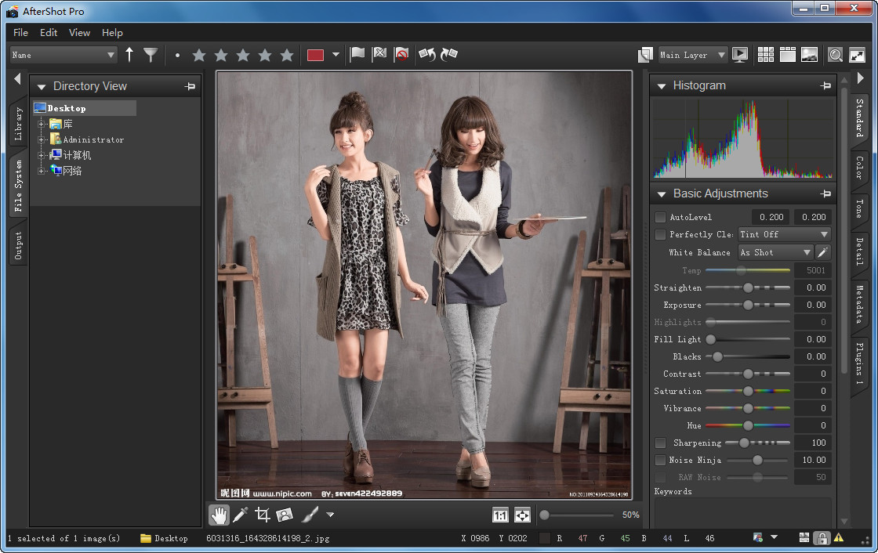Open the White Balance As Shot dropdown
This screenshot has width=878, height=553.
(x=775, y=252)
